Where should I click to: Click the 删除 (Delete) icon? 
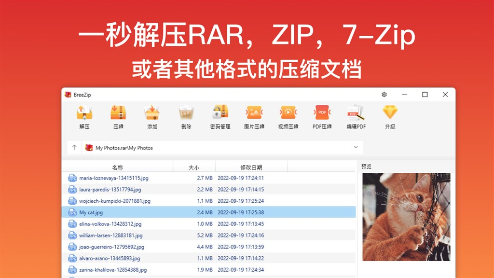(x=186, y=117)
